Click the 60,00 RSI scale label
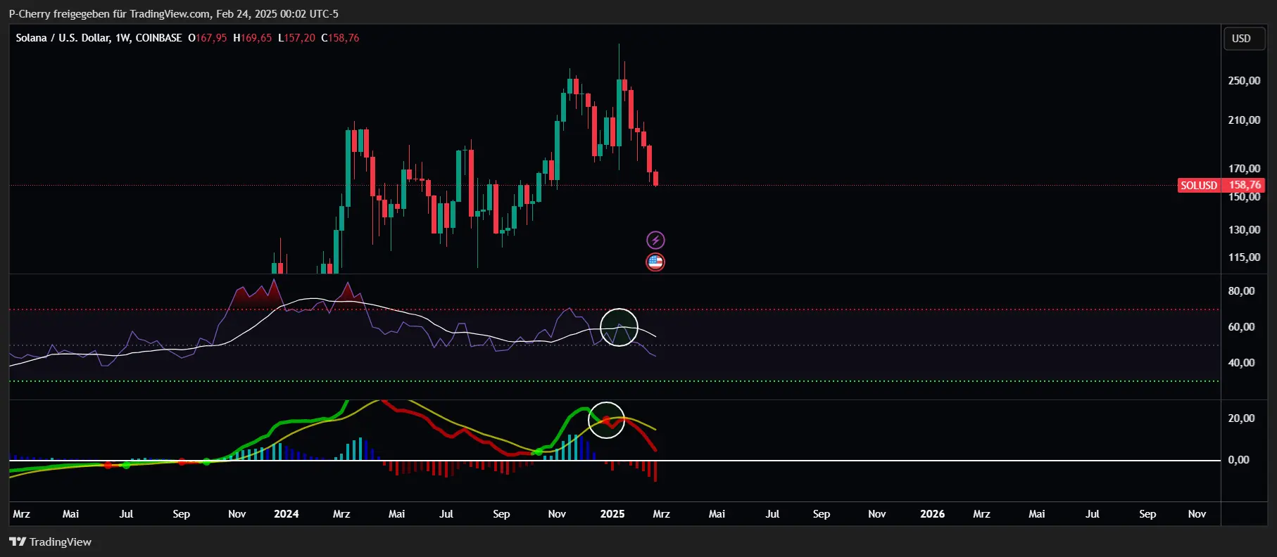Image resolution: width=1277 pixels, height=557 pixels. pyautogui.click(x=1241, y=327)
